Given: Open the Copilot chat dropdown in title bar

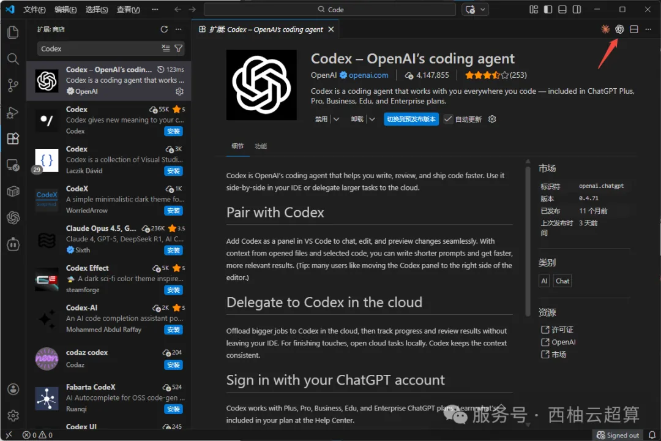Looking at the screenshot, I should tap(483, 9).
